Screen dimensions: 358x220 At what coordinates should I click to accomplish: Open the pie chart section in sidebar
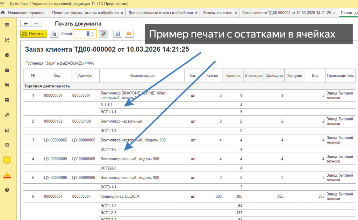point(7,55)
